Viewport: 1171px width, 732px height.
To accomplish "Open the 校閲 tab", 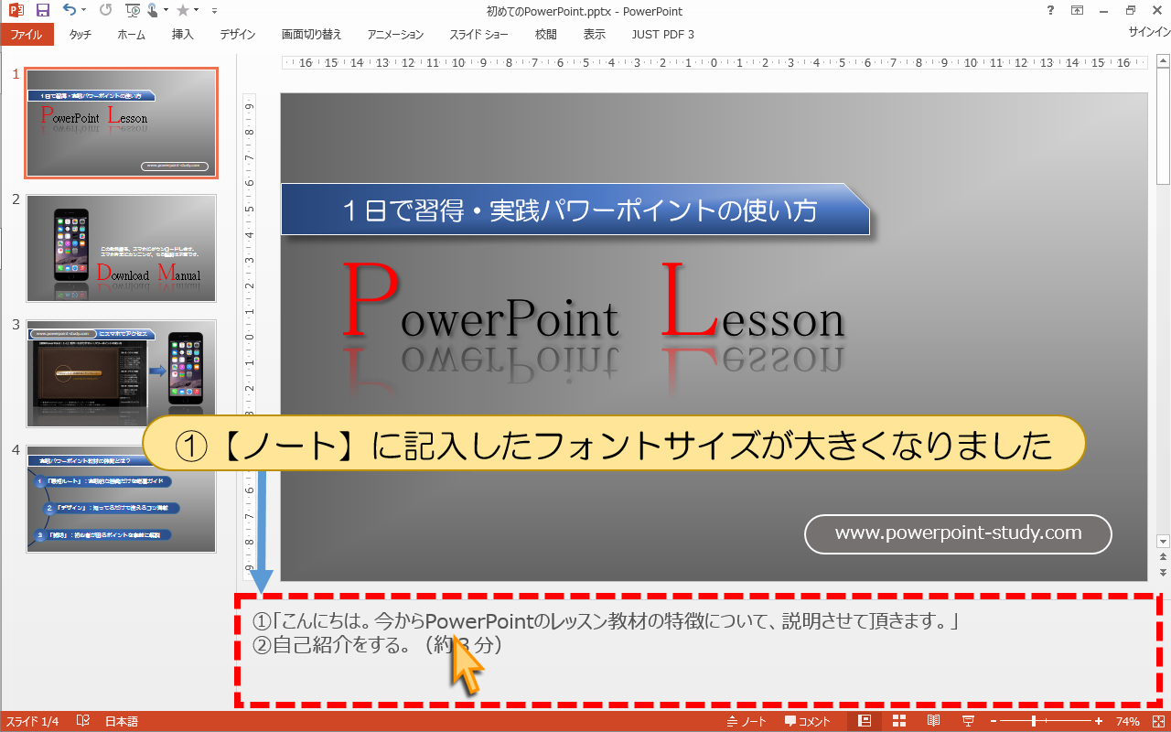I will point(546,35).
